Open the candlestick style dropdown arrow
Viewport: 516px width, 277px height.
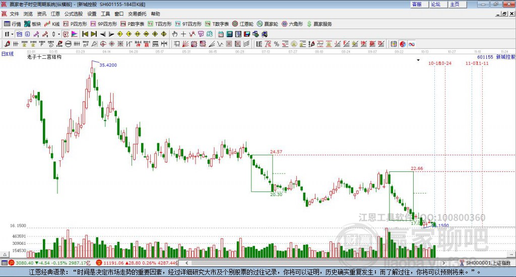click(x=59, y=34)
